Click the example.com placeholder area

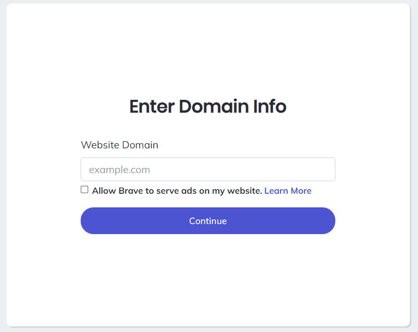click(x=118, y=169)
